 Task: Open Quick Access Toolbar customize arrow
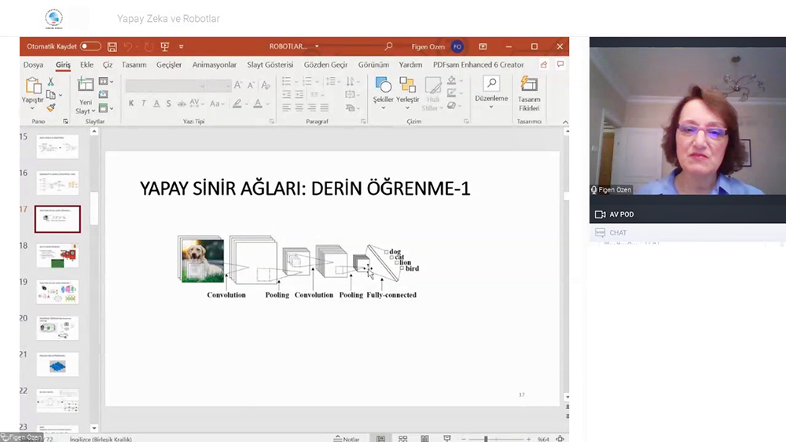click(x=181, y=46)
